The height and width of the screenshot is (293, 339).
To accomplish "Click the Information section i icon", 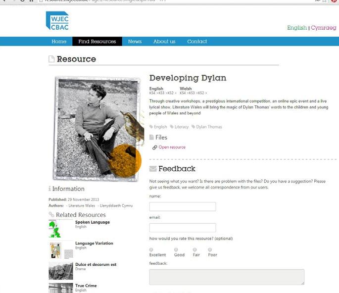I will [x=49, y=189].
